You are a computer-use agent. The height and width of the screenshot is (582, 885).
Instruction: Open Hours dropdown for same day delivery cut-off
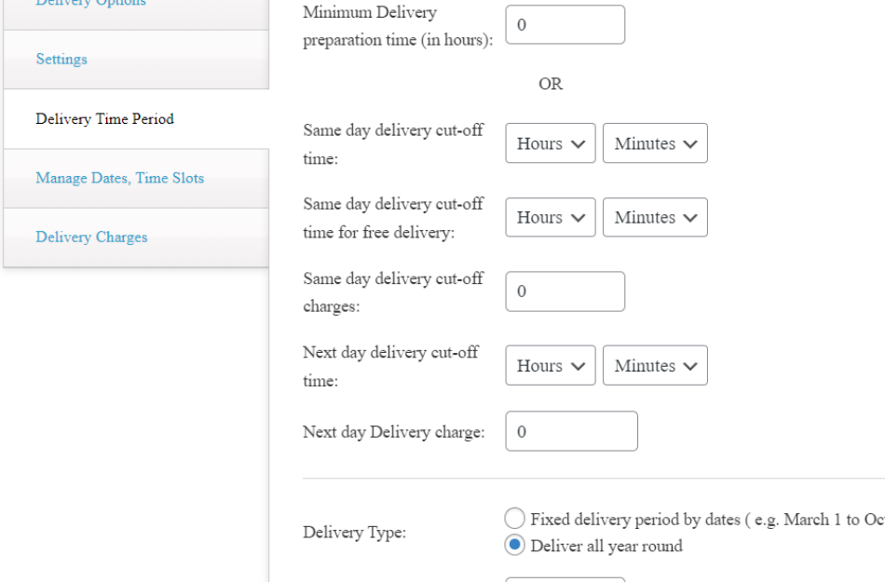point(550,142)
